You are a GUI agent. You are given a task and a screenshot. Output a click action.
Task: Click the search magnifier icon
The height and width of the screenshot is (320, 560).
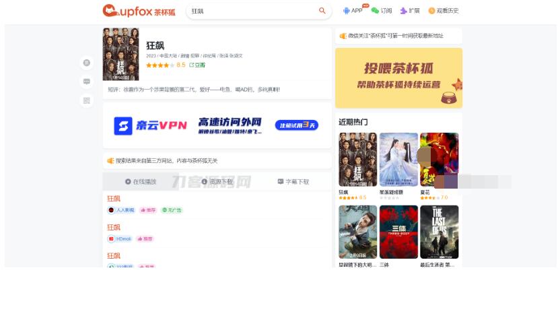(x=322, y=11)
